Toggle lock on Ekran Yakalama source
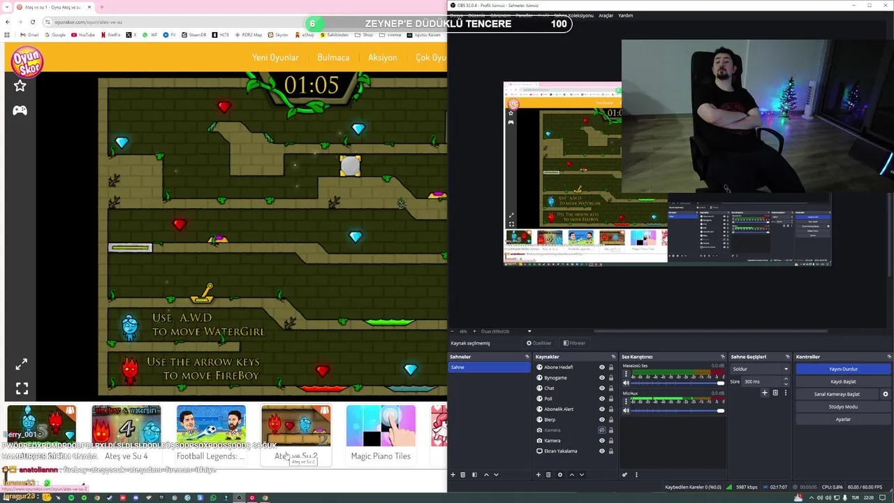Image resolution: width=894 pixels, height=503 pixels. click(x=611, y=451)
